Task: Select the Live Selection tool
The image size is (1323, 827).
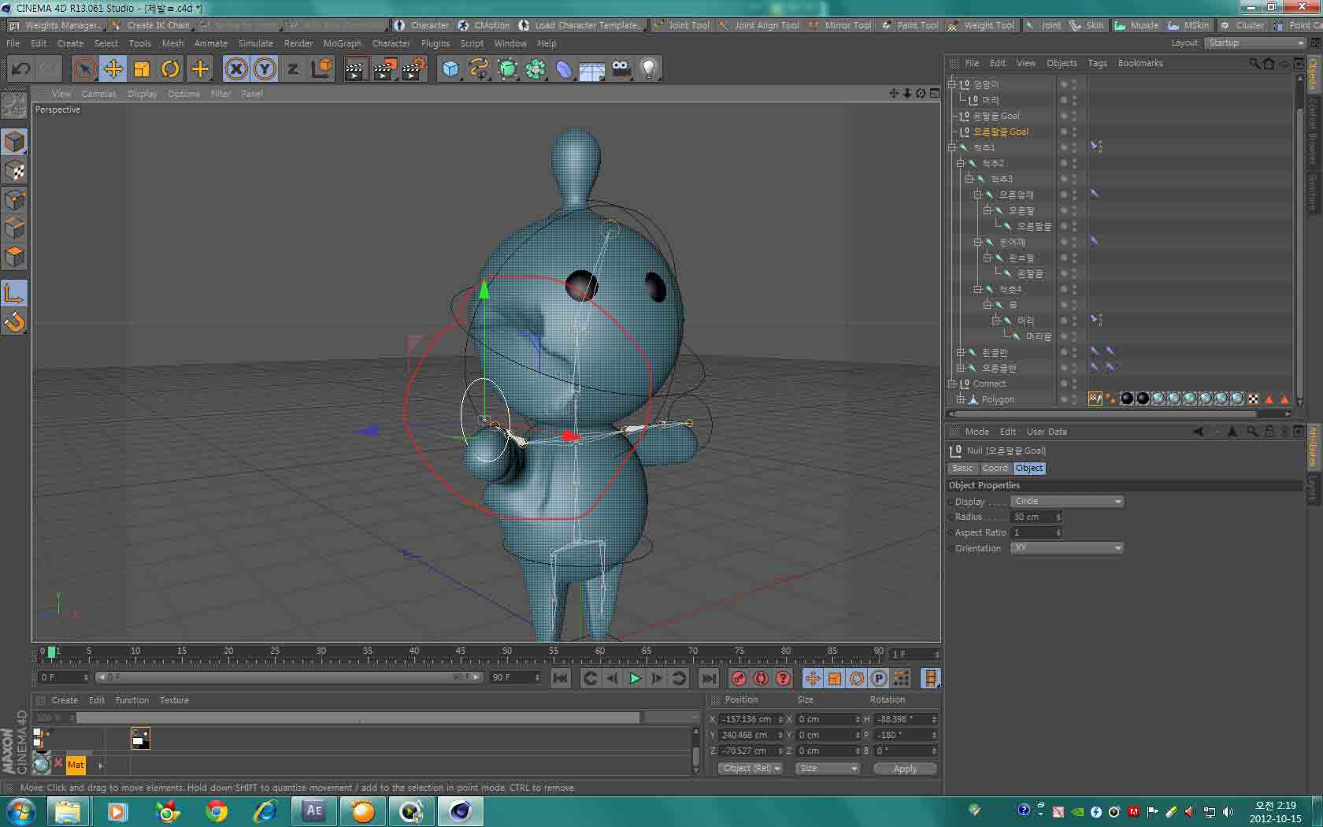Action: point(84,69)
